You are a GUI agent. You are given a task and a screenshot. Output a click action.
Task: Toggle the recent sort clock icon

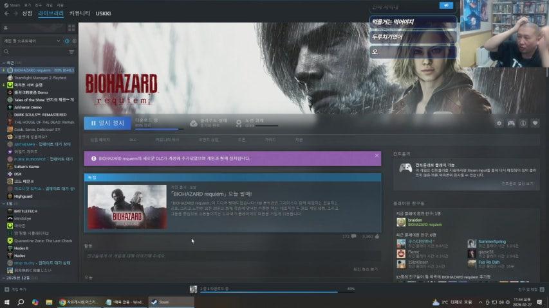coord(67,40)
